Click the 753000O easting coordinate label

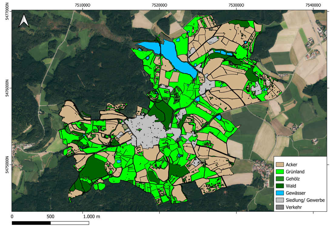pyautogui.click(x=236, y=5)
